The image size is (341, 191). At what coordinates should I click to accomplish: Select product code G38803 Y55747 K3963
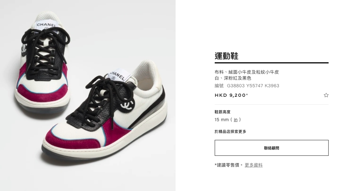[253, 86]
